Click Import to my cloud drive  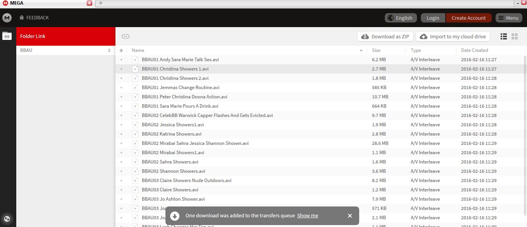pyautogui.click(x=453, y=36)
